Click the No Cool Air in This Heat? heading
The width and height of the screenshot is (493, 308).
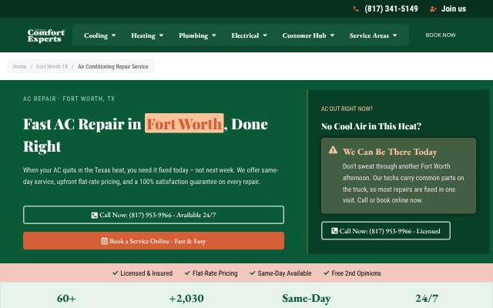click(x=371, y=126)
